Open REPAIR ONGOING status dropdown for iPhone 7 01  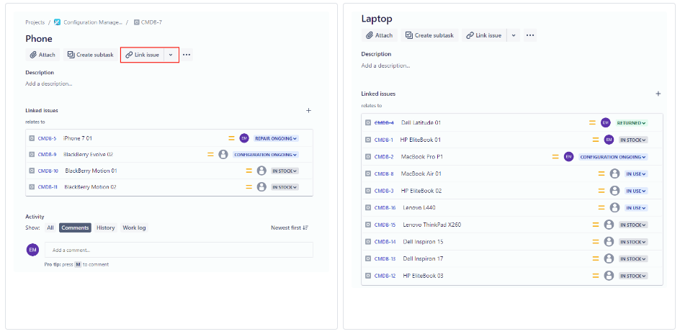(275, 138)
